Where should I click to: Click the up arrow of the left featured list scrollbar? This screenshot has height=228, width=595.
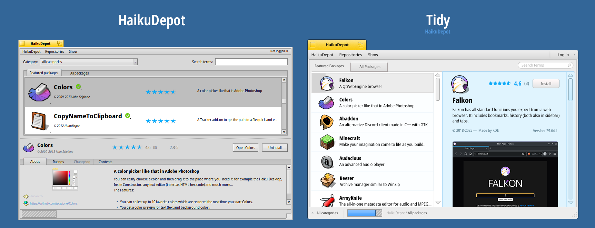(x=284, y=80)
